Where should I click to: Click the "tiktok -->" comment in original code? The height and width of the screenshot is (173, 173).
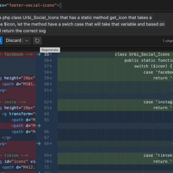pyautogui.click(x=16, y=155)
